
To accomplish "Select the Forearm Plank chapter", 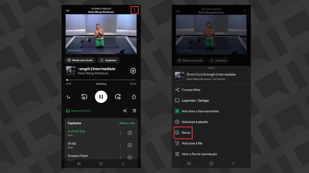I will pos(78,157).
